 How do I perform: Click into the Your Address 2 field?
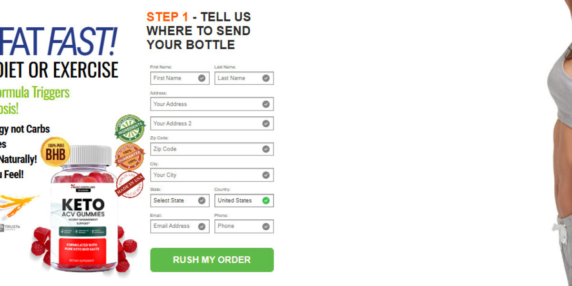coord(212,123)
